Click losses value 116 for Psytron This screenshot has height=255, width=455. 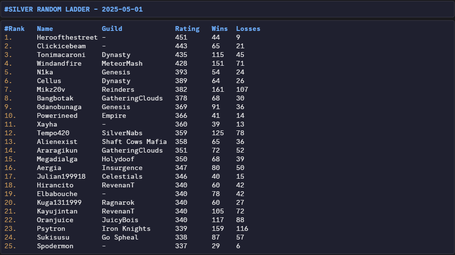242,228
